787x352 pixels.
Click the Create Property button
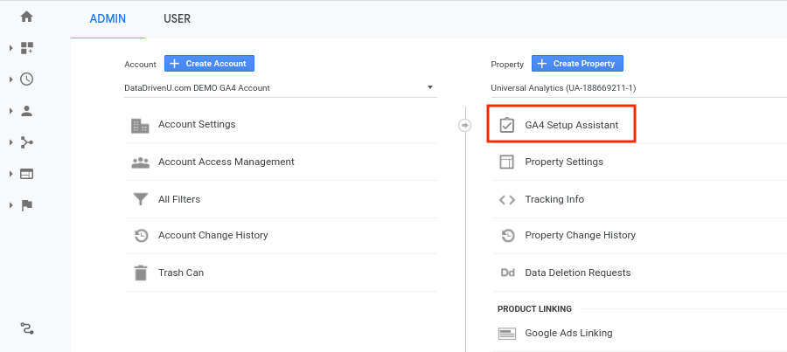click(577, 64)
